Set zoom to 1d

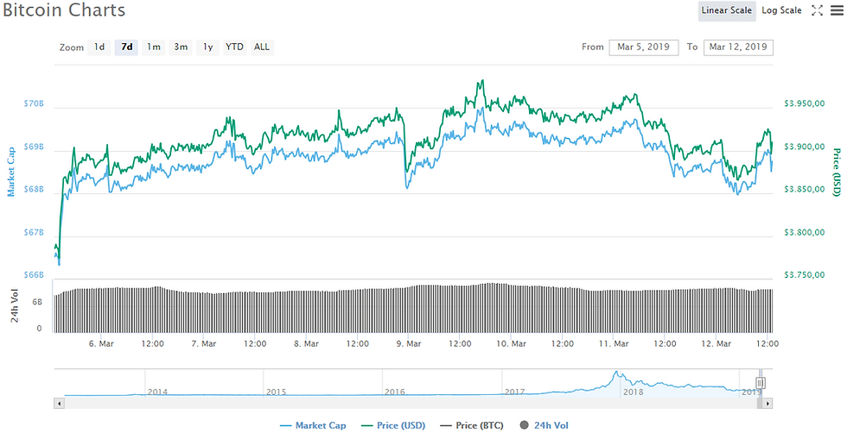99,47
